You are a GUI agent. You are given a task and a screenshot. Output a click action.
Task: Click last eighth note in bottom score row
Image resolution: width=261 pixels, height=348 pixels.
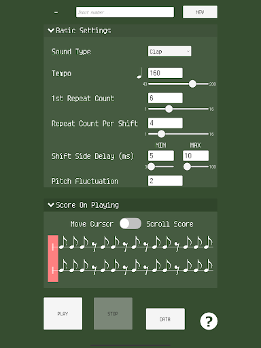coord(209,266)
